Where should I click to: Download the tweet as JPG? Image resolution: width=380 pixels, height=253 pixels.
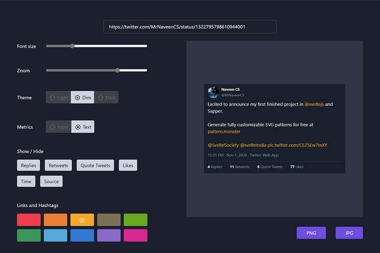pos(349,233)
